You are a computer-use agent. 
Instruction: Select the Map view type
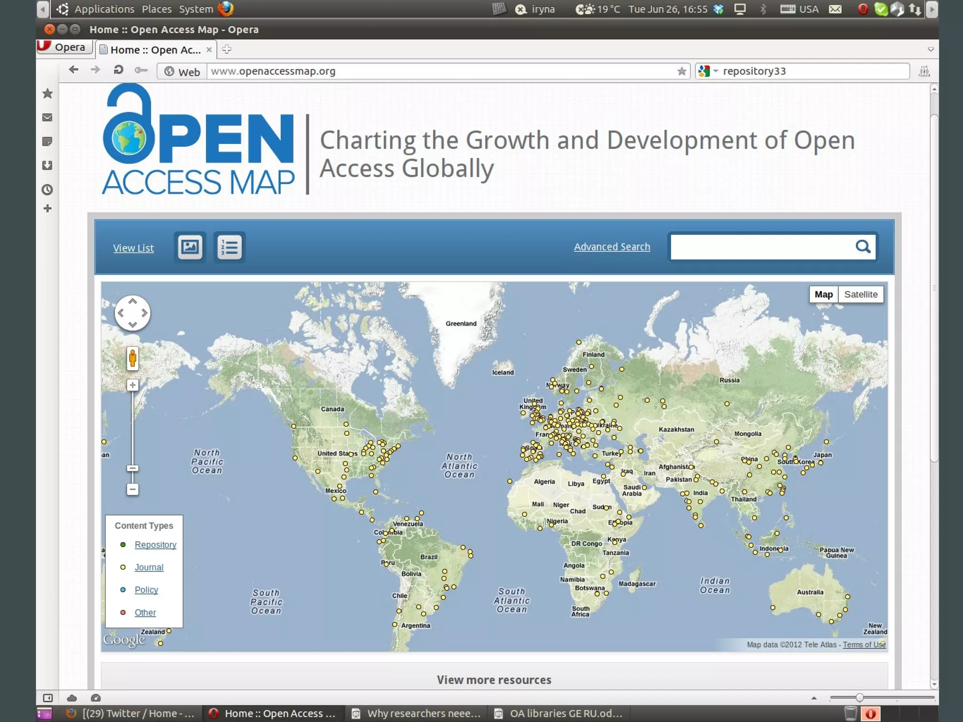(x=823, y=294)
